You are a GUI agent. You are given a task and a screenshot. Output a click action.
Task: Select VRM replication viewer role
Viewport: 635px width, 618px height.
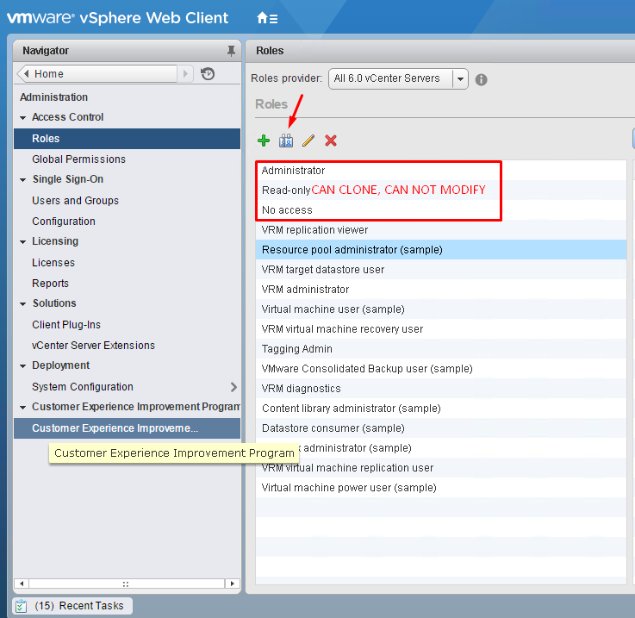click(441, 230)
